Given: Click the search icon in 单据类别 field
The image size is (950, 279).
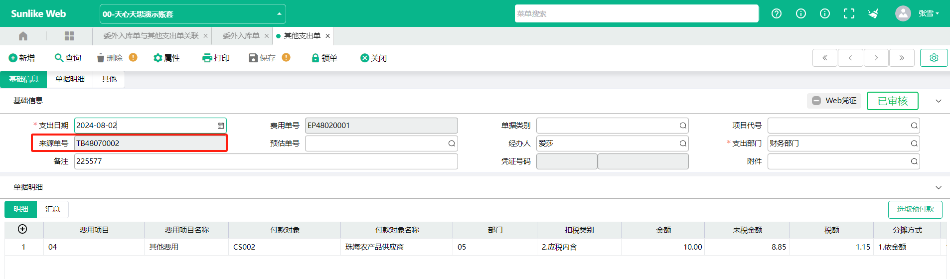Looking at the screenshot, I should pyautogui.click(x=683, y=126).
